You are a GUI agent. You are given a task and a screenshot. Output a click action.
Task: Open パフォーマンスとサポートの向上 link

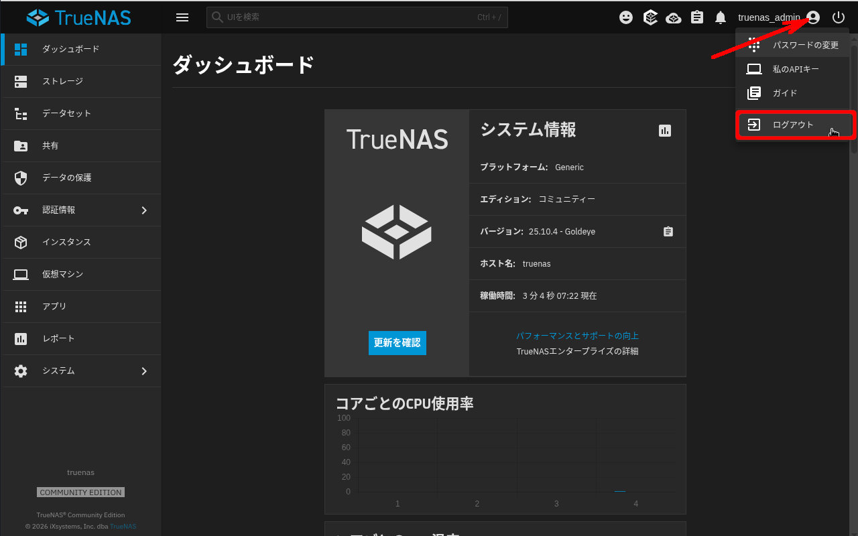[x=577, y=336]
